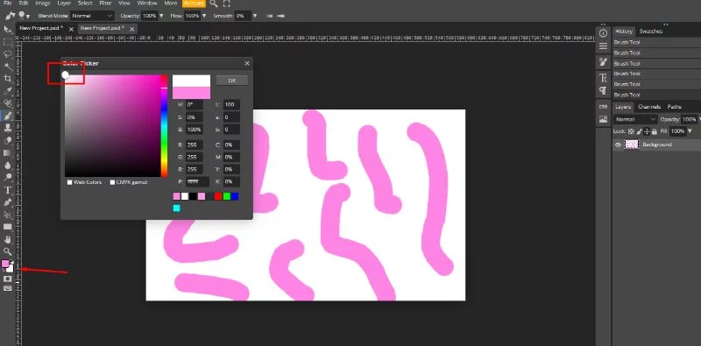701x346 pixels.
Task: Click the hex color input field
Action: tap(198, 182)
